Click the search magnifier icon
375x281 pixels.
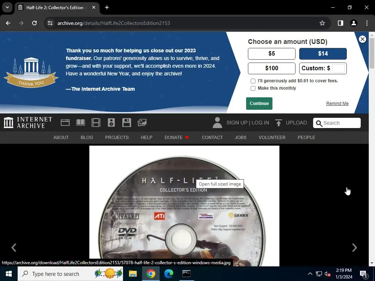pyautogui.click(x=319, y=123)
